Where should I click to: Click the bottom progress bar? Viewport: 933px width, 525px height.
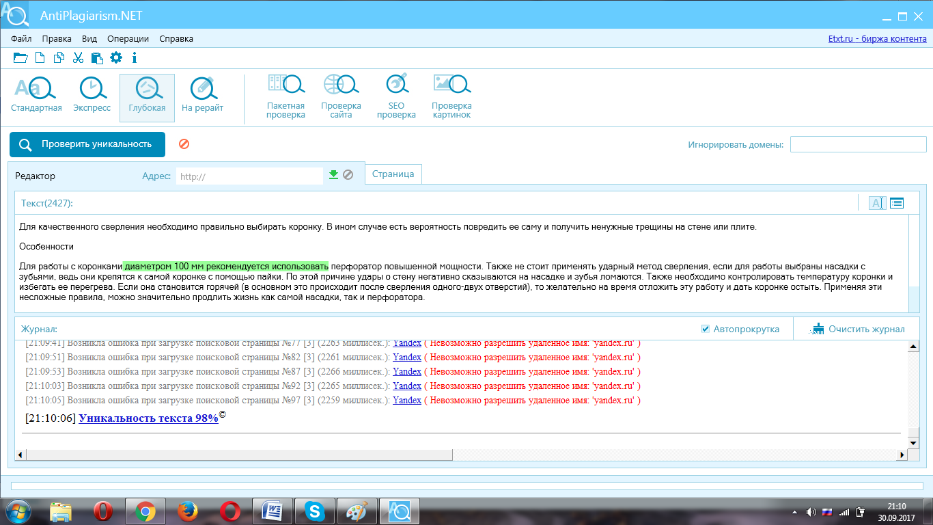[x=467, y=486]
